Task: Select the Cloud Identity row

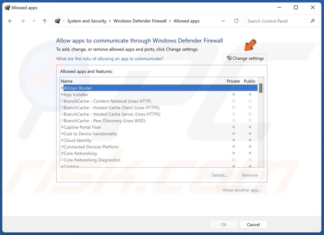Action: pos(159,140)
